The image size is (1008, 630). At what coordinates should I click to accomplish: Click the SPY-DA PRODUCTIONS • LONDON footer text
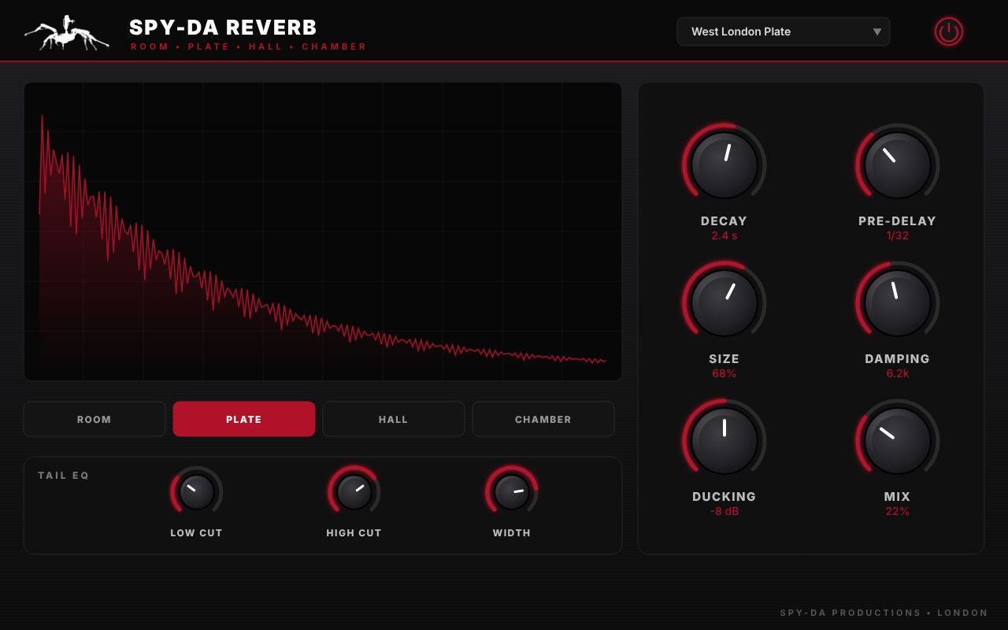click(x=884, y=613)
